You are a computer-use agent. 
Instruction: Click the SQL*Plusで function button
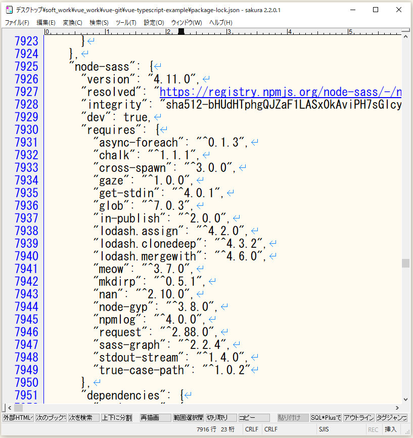(326, 418)
